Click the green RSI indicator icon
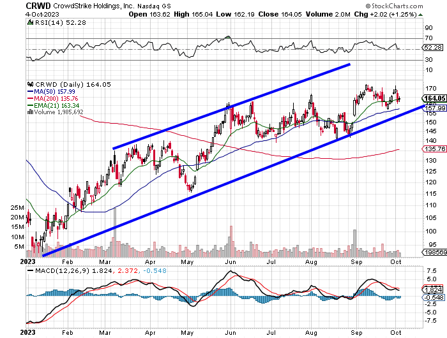The width and height of the screenshot is (447, 338). pos(29,23)
